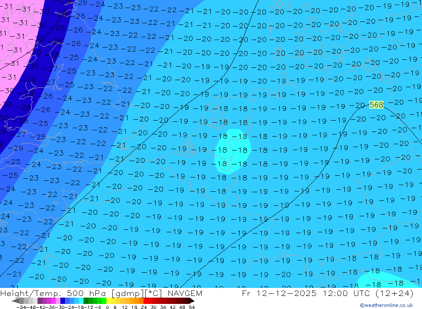The image size is (422, 309).
Task: Click the Height/Temp. 500 hPa NAVGEM title
Action: pos(101,293)
